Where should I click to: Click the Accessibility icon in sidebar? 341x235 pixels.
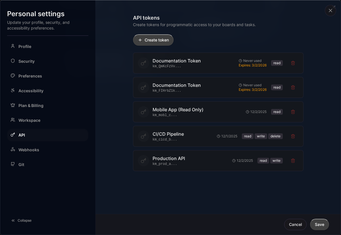click(13, 91)
